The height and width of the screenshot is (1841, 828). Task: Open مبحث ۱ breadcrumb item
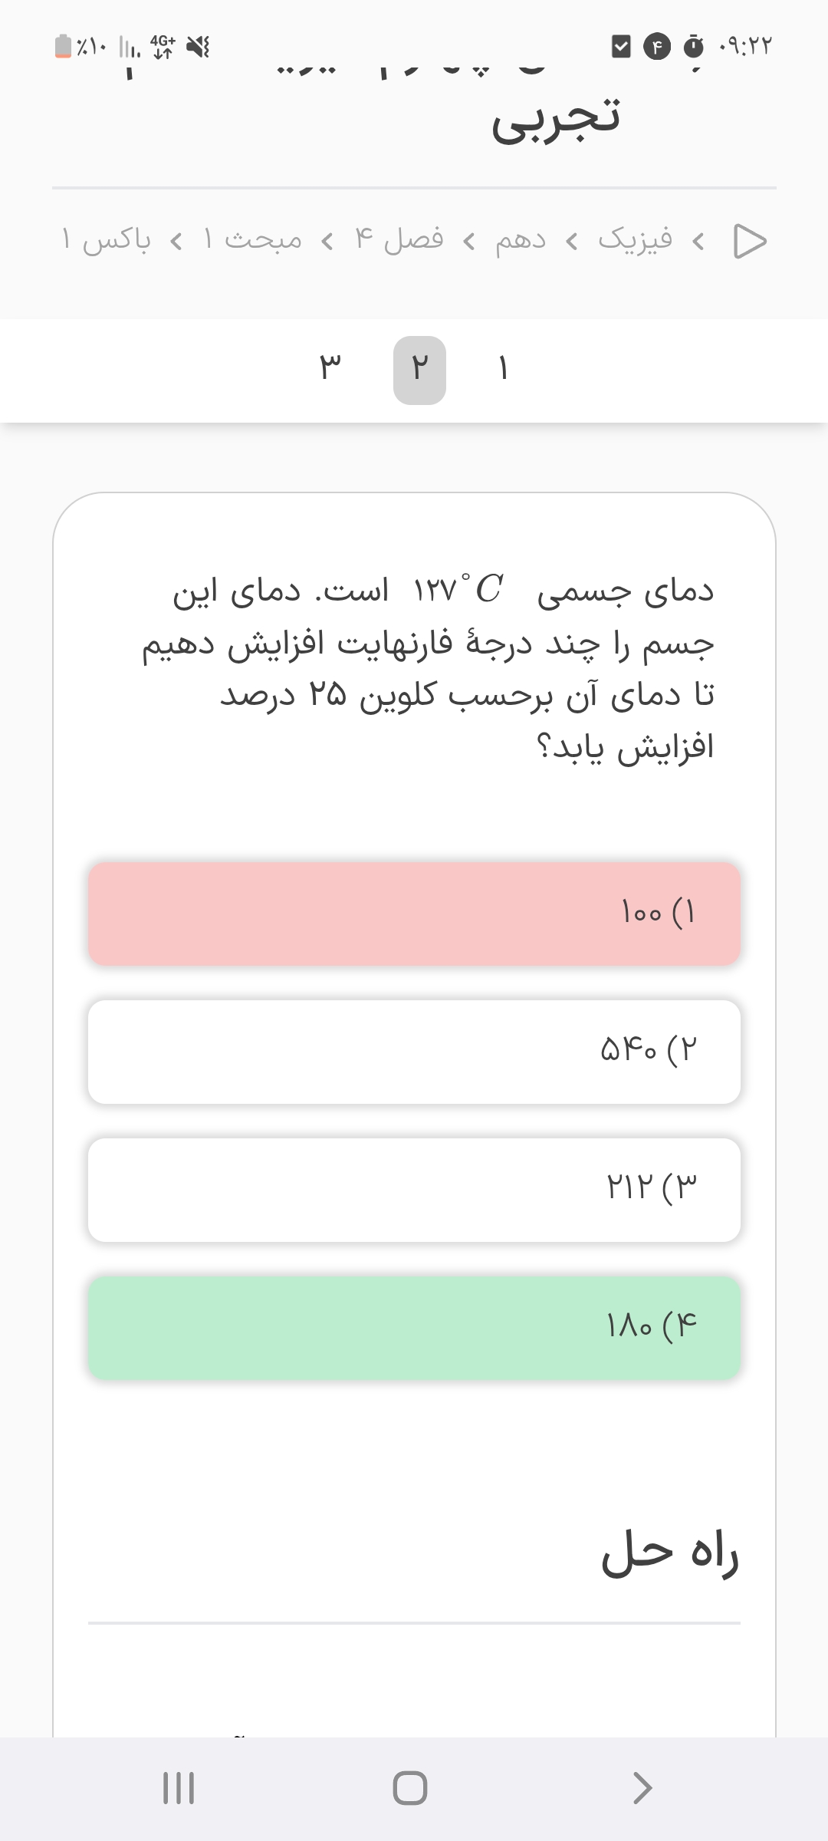point(252,241)
